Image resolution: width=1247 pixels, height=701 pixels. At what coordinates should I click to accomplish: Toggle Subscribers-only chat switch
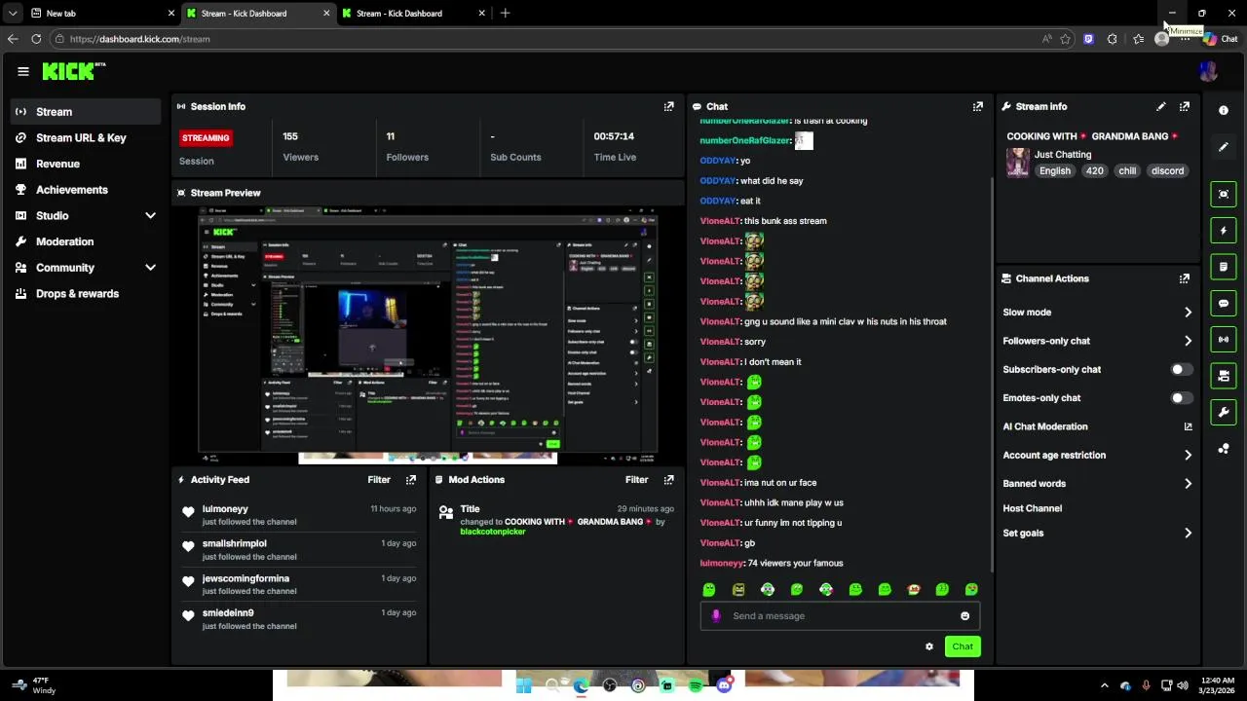click(x=1180, y=369)
